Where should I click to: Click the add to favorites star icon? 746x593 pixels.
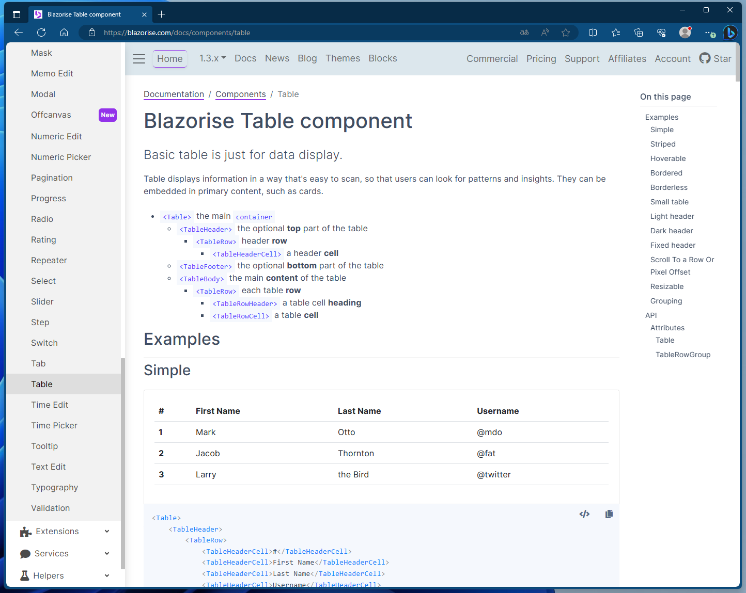566,32
